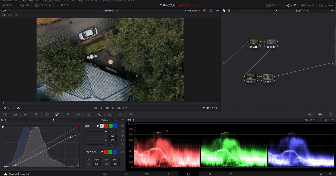Open the カスタム curve mode dropdown
This screenshot has width=336, height=176.
(106, 120)
